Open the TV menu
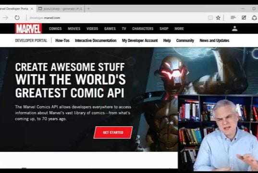 (124, 29)
